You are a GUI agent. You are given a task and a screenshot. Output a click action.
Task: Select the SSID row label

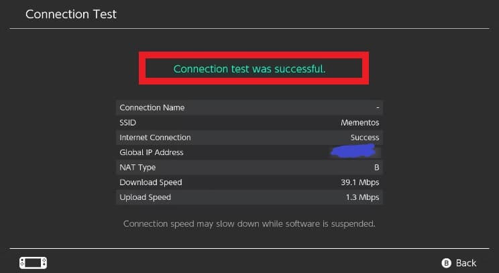127,123
